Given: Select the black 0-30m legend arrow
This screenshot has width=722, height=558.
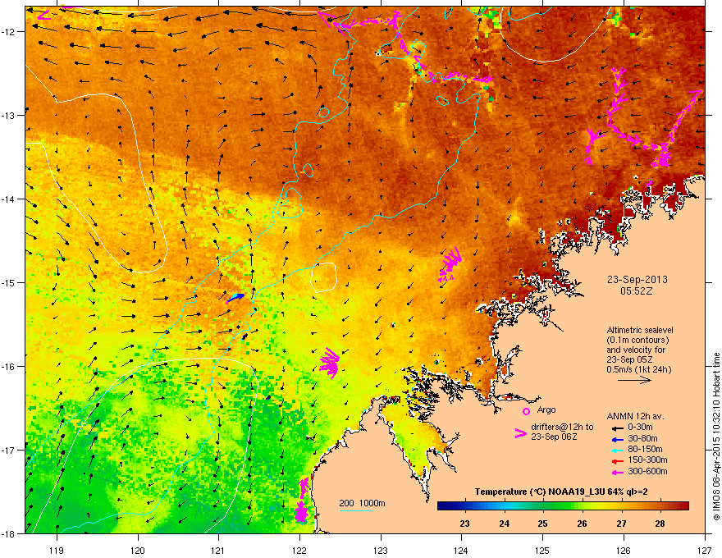Looking at the screenshot, I should tap(617, 428).
